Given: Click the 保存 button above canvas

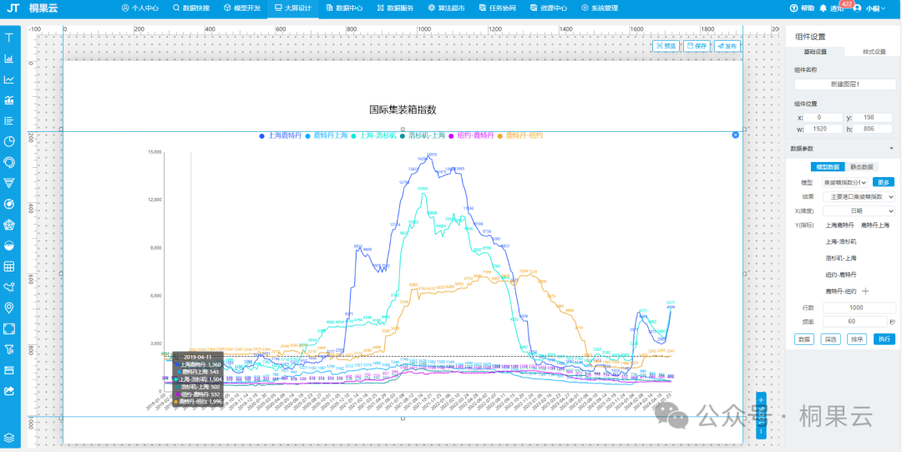Looking at the screenshot, I should (x=697, y=46).
